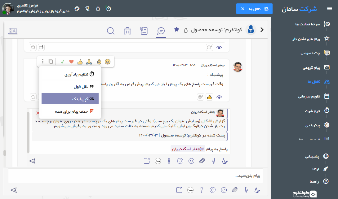The image size is (338, 199).
Task: Click copy icon in reaction bar
Action: click(51, 62)
